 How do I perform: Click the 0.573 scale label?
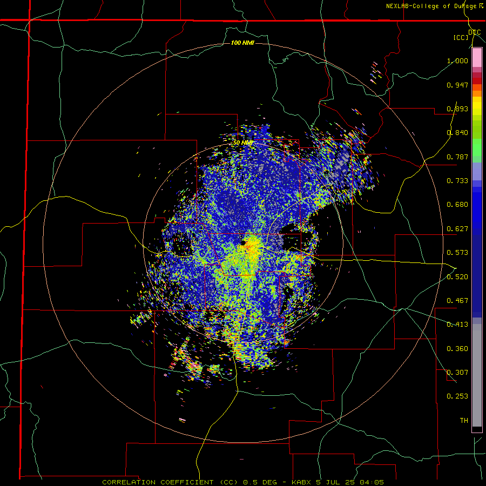pos(457,253)
